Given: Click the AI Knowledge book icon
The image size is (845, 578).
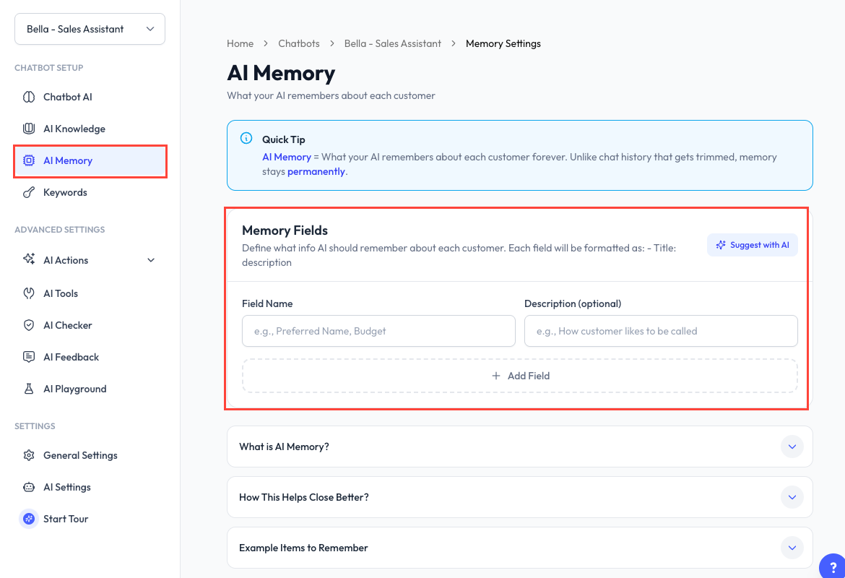Looking at the screenshot, I should [29, 129].
